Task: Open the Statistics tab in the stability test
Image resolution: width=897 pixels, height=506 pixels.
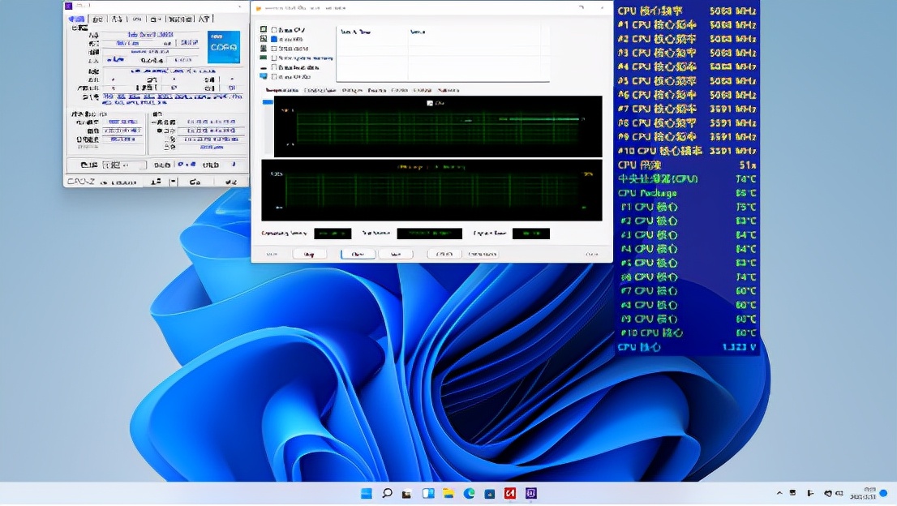Action: (x=448, y=91)
